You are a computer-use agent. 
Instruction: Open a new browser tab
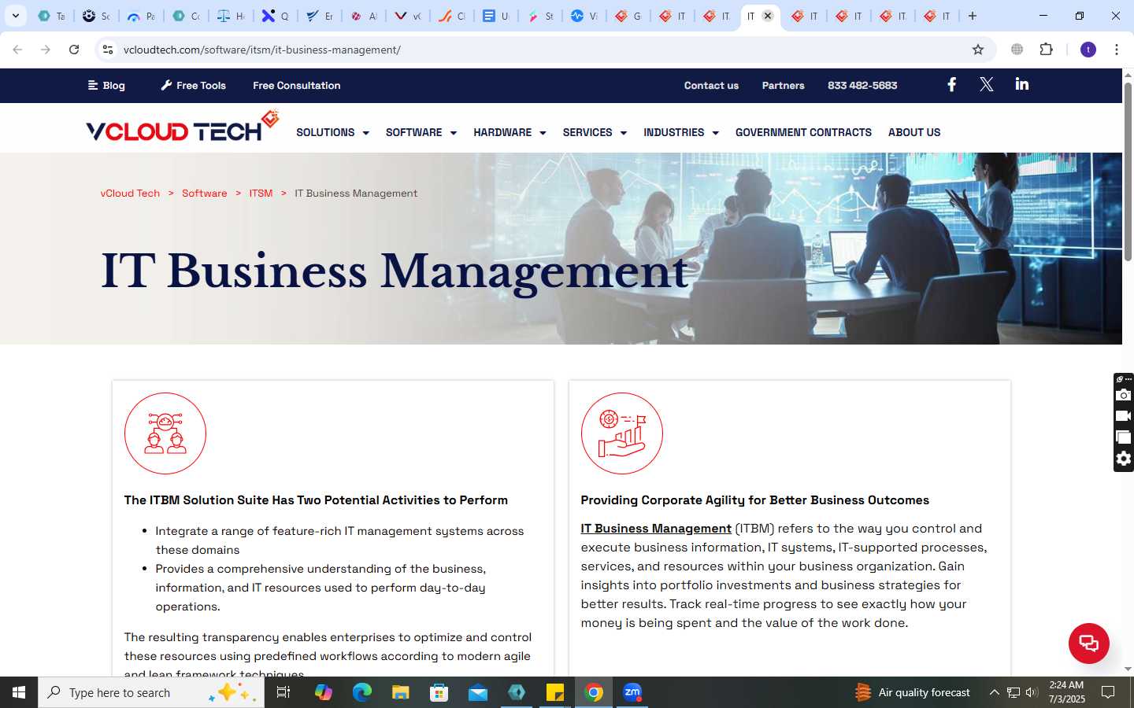pyautogui.click(x=973, y=16)
